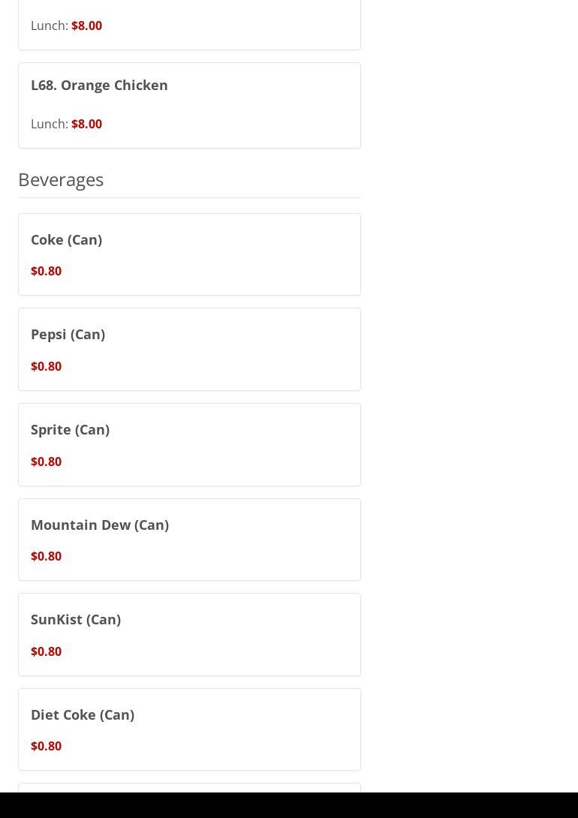Click the $0.80 price under SunKist (Can)

pos(46,651)
